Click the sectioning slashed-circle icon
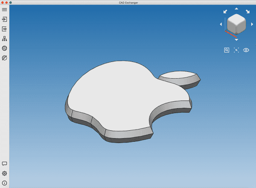 [x=4, y=58]
